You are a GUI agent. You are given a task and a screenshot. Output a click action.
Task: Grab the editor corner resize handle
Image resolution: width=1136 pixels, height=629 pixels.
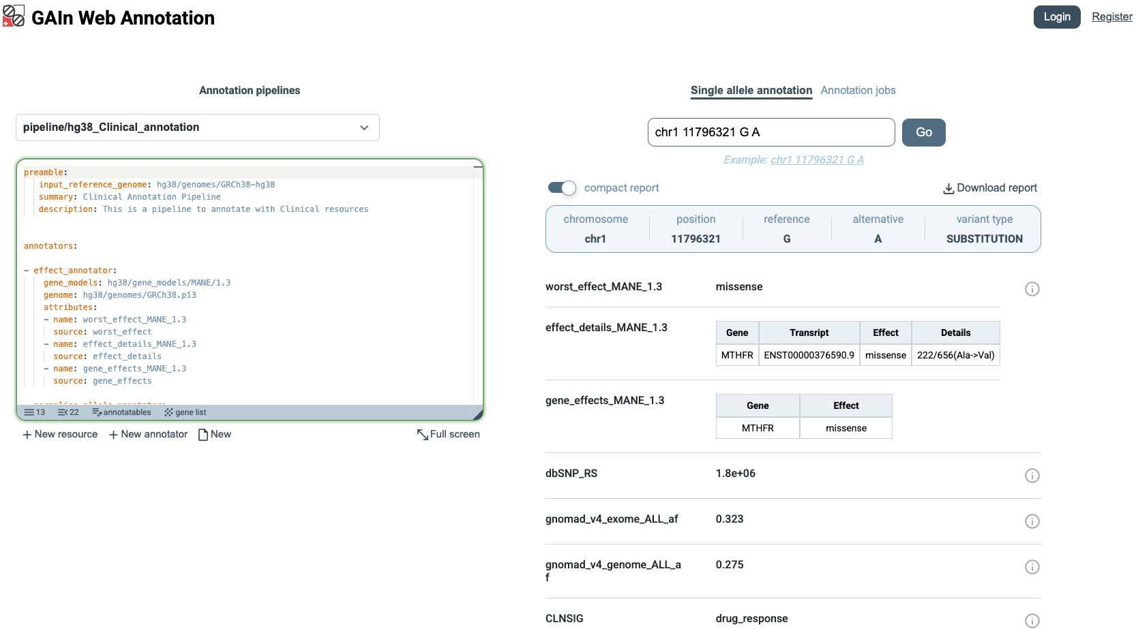click(x=478, y=414)
